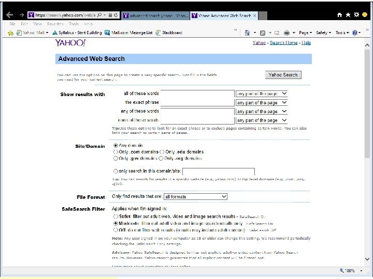Open dropdown arrow next to Print icon

(x=294, y=33)
